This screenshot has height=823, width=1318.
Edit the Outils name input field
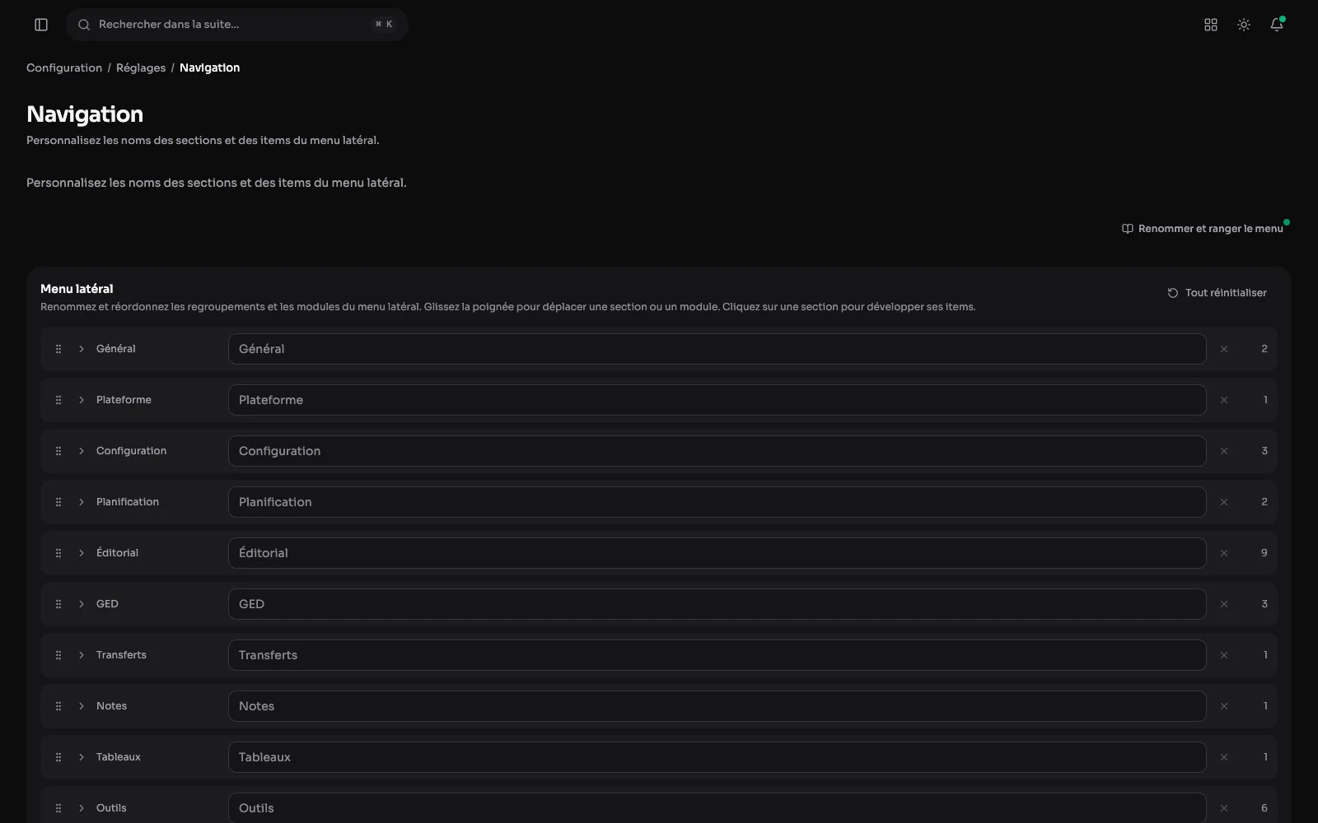(x=717, y=808)
